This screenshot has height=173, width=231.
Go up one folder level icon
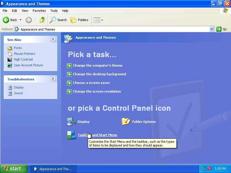[x=42, y=20]
